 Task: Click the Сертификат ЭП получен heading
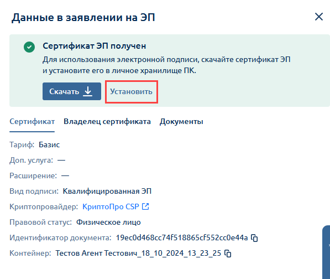[x=95, y=46]
